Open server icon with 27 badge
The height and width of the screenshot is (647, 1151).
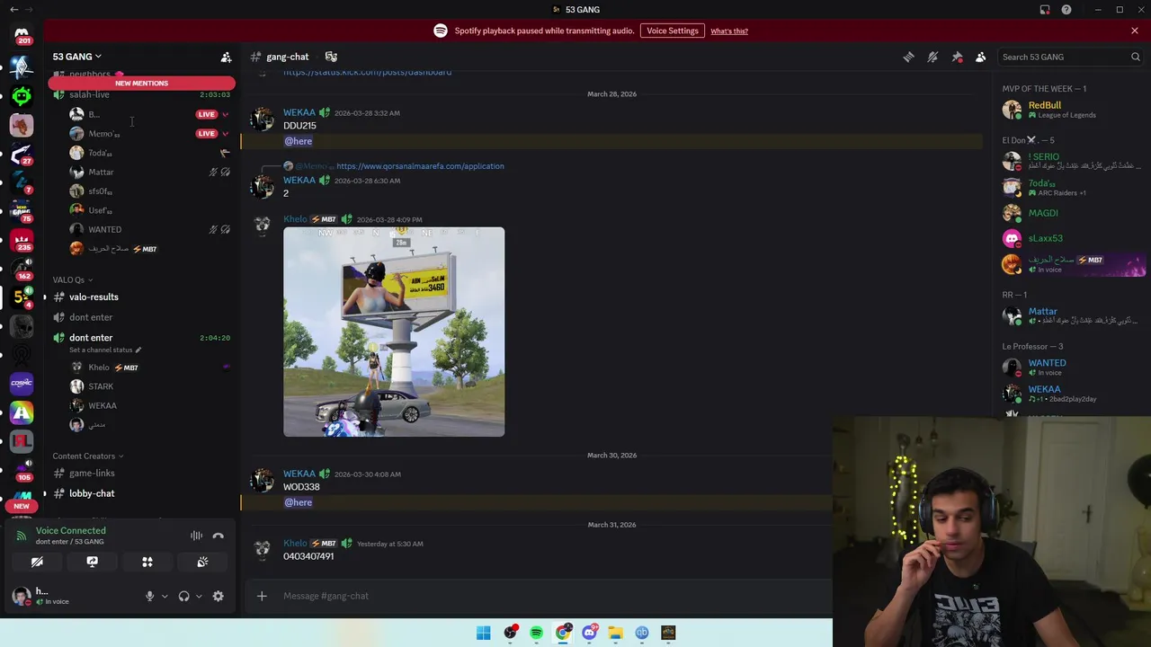click(22, 153)
